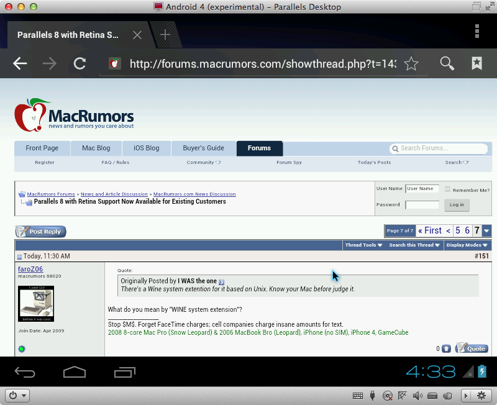
Task: Click the Log in button
Action: pyautogui.click(x=457, y=205)
